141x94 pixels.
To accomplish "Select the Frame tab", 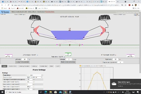I will [4, 66].
